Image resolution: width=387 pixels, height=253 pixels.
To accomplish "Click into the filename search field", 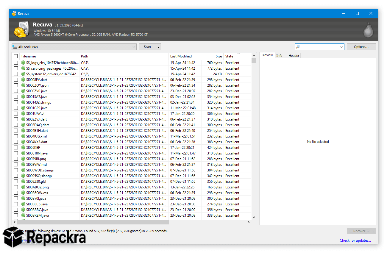I will 319,47.
